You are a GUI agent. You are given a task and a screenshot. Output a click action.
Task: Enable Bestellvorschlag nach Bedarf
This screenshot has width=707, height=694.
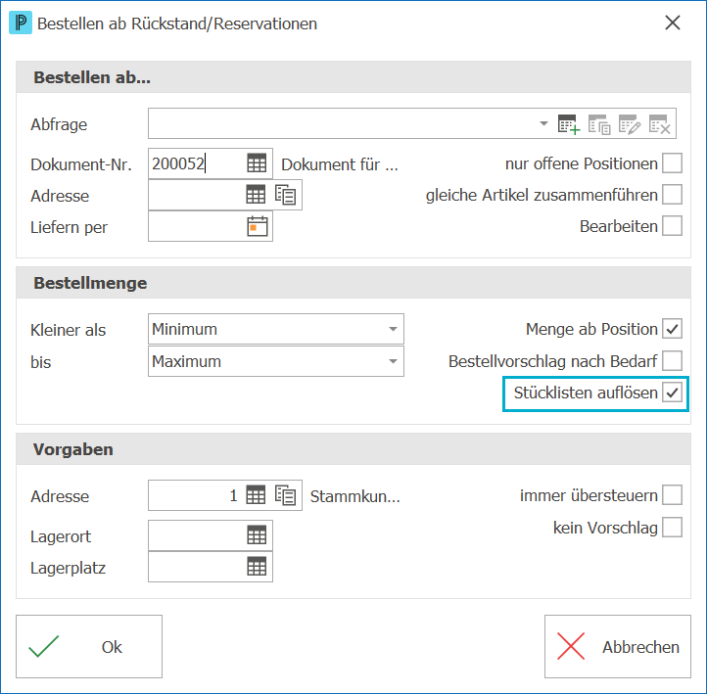pos(672,360)
